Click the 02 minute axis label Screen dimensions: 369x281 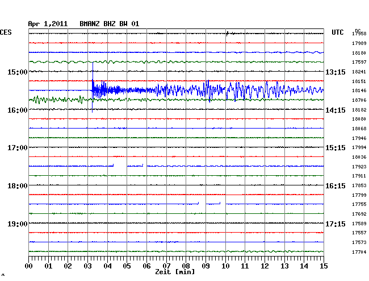[x=68, y=266]
